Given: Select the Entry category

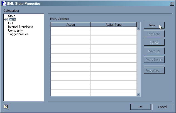Looking at the screenshot, I should pos(12,20).
